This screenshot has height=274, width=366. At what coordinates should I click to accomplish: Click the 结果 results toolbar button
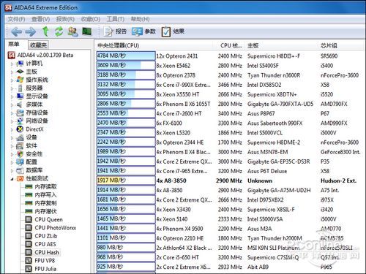pyautogui.click(x=173, y=31)
